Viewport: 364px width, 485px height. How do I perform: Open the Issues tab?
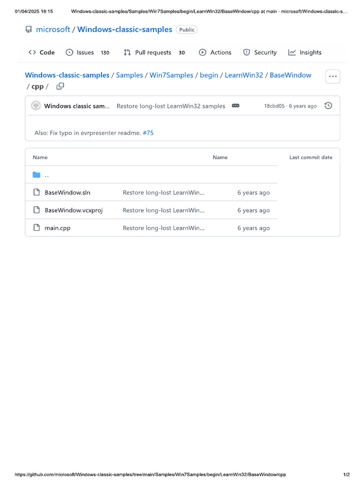(x=87, y=52)
